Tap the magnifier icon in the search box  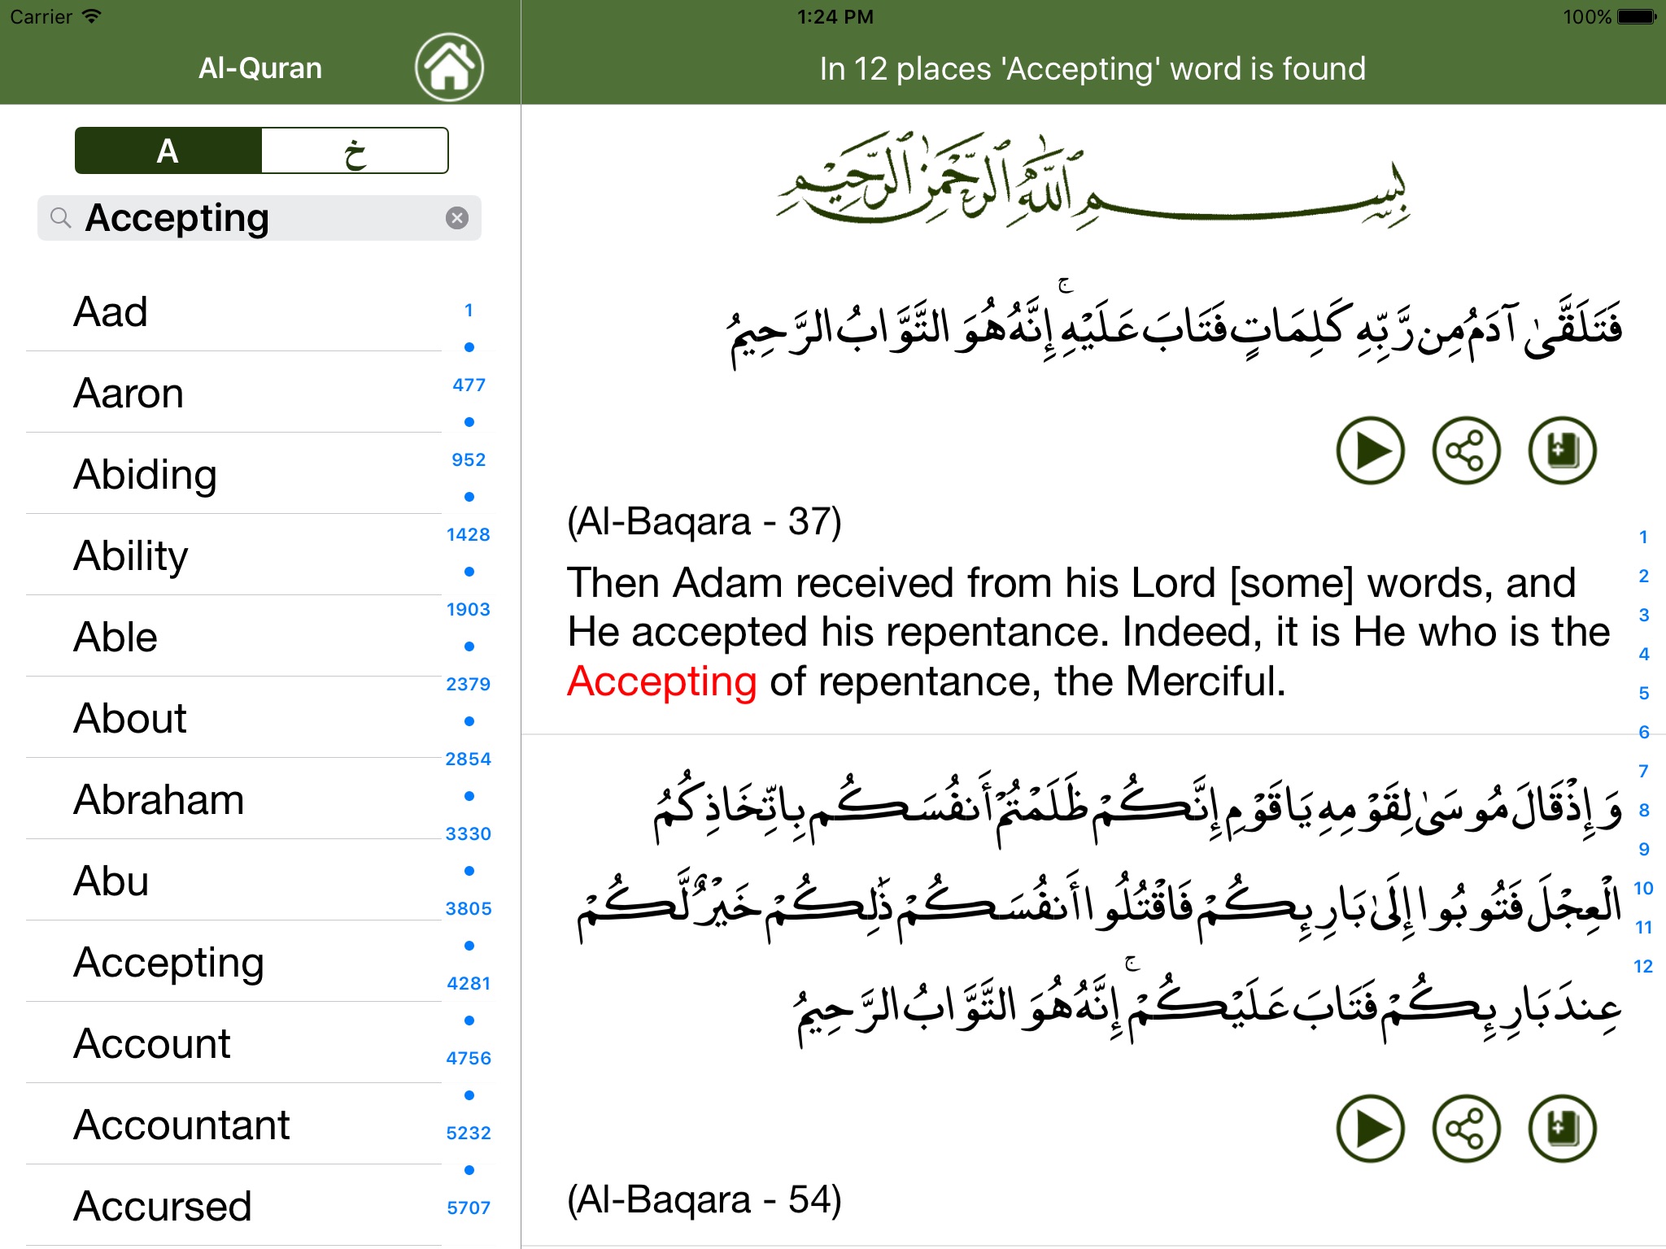(x=61, y=218)
